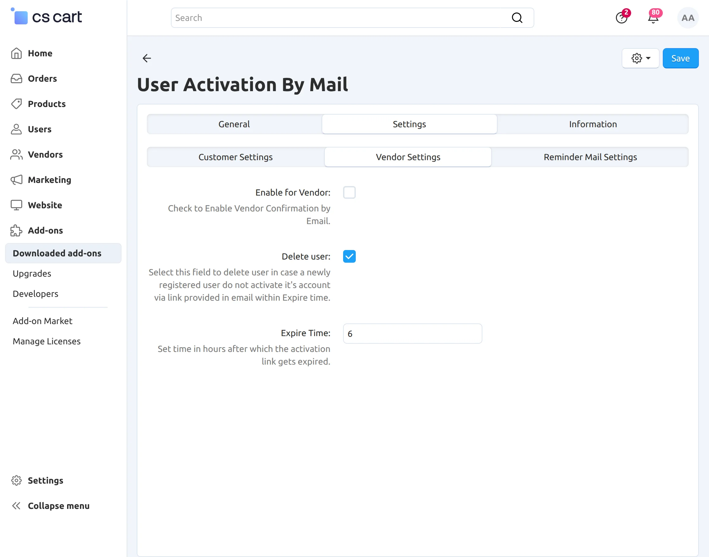Click the 'Expire Time:' label
Image resolution: width=709 pixels, height=557 pixels.
305,333
